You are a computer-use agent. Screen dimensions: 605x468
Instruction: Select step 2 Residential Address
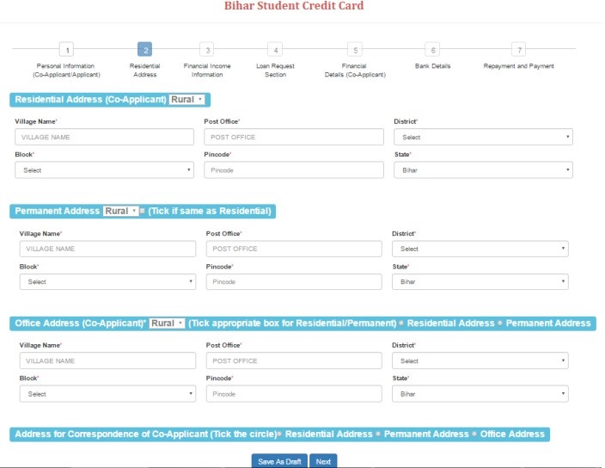[145, 49]
